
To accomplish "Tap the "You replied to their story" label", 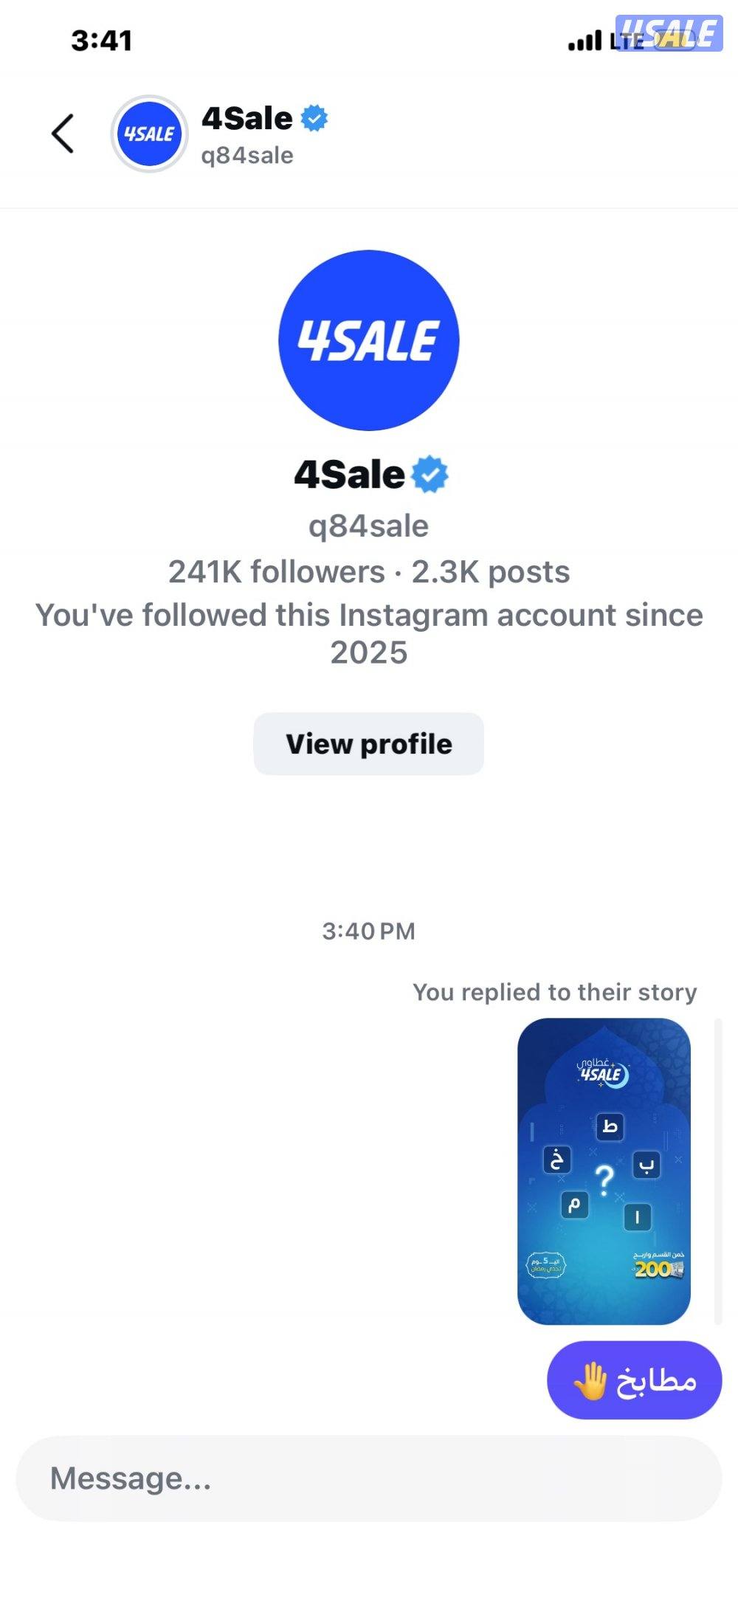I will [x=554, y=993].
